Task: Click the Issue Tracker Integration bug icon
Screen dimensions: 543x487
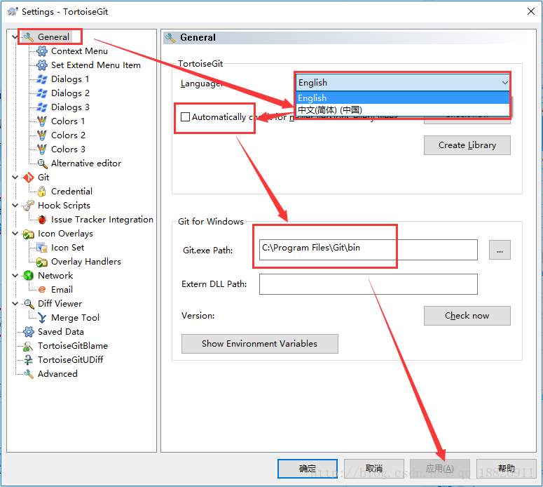Action: click(42, 219)
